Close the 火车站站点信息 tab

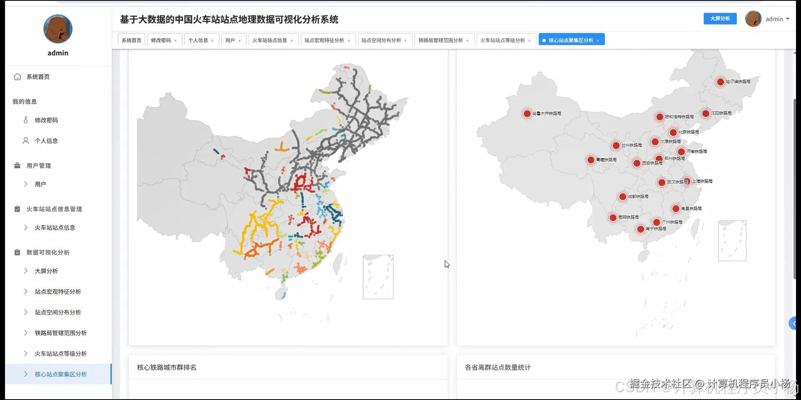292,40
